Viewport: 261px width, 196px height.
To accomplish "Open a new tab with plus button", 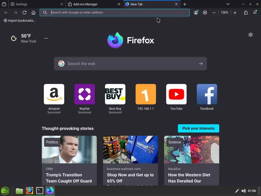I will 185,4.
